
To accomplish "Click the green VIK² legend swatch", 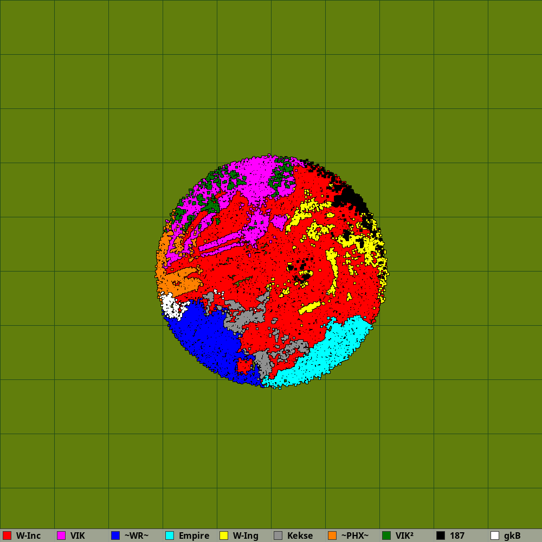I will [x=386, y=535].
